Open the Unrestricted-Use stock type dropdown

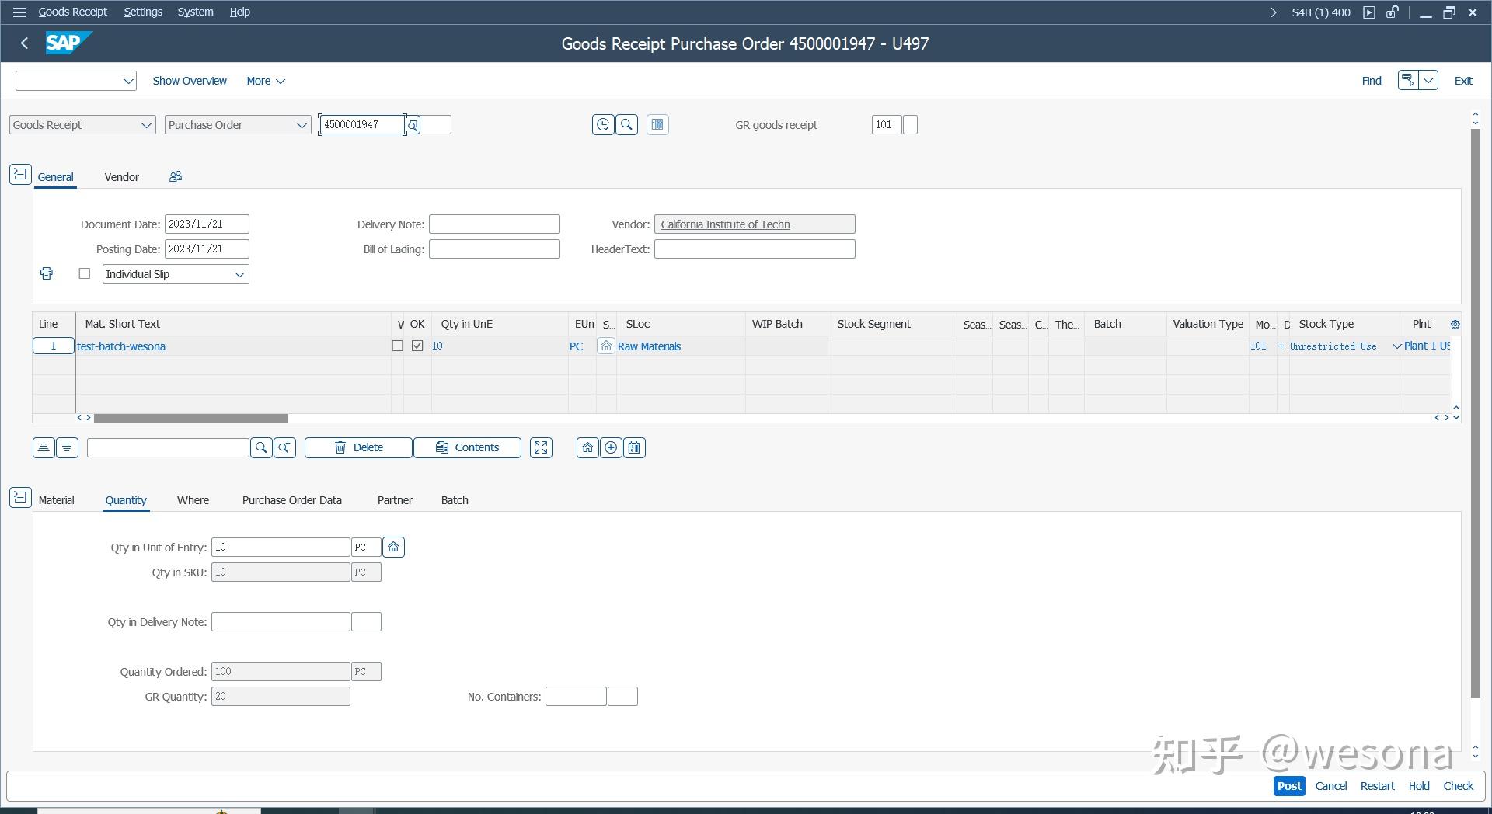(1396, 346)
